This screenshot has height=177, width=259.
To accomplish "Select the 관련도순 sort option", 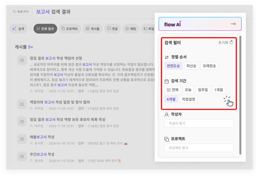I will [173, 66].
